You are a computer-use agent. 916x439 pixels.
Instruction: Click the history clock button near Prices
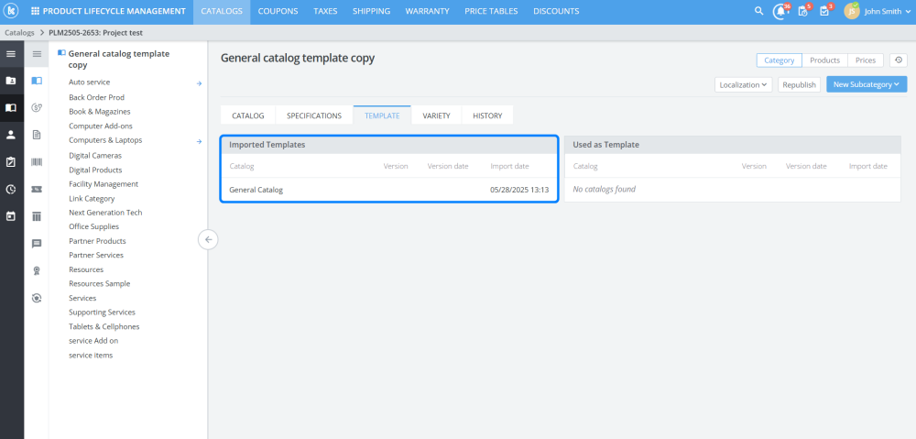coord(899,60)
